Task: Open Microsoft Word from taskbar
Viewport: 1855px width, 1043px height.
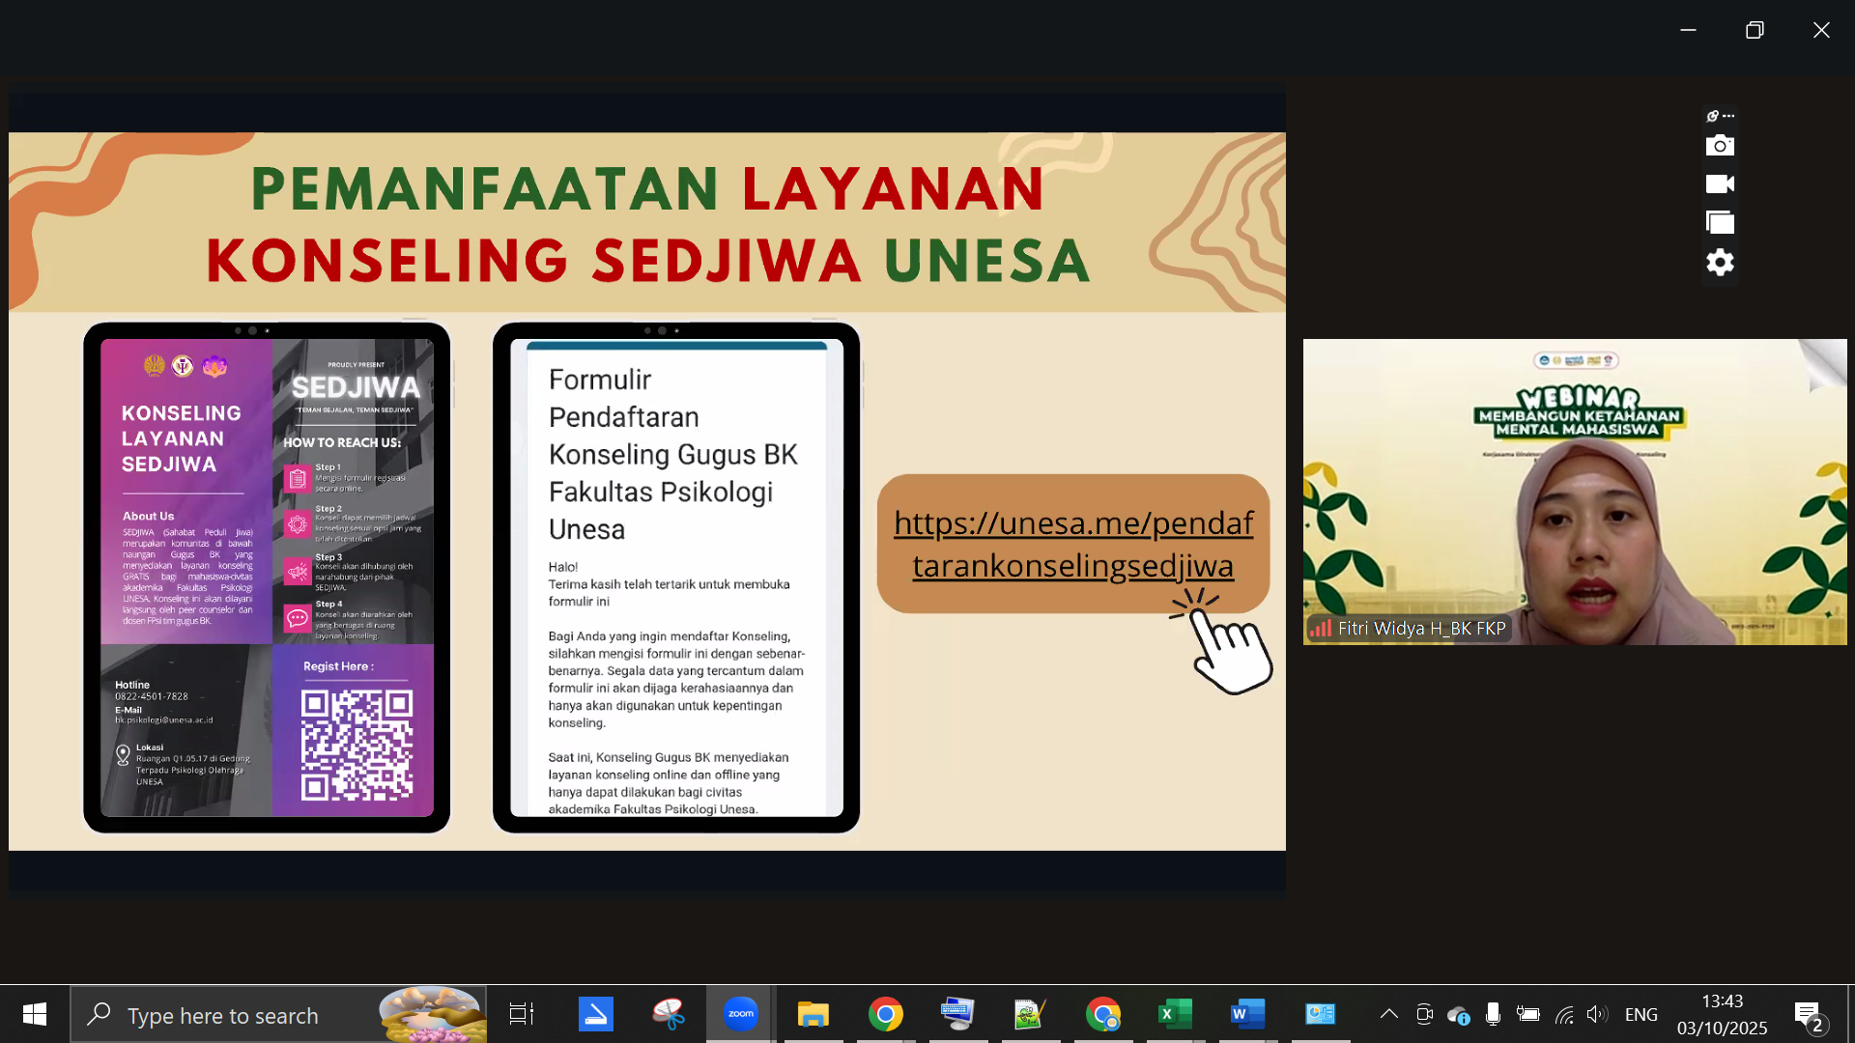Action: [1247, 1014]
